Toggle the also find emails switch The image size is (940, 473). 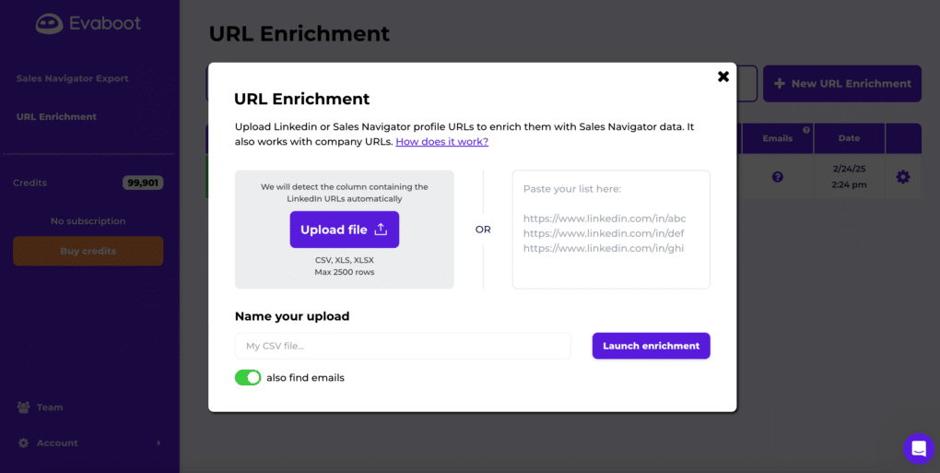[x=248, y=377]
